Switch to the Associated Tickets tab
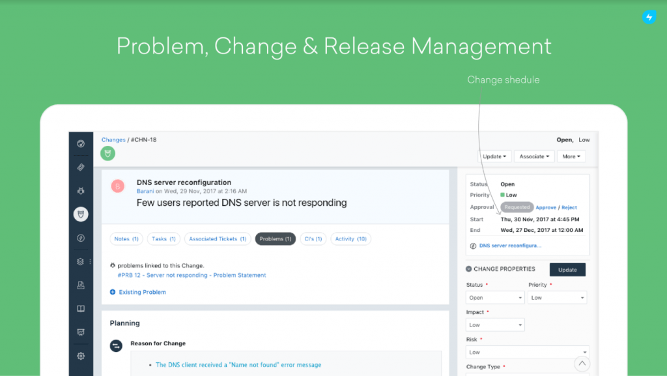This screenshot has height=376, width=667. point(218,239)
